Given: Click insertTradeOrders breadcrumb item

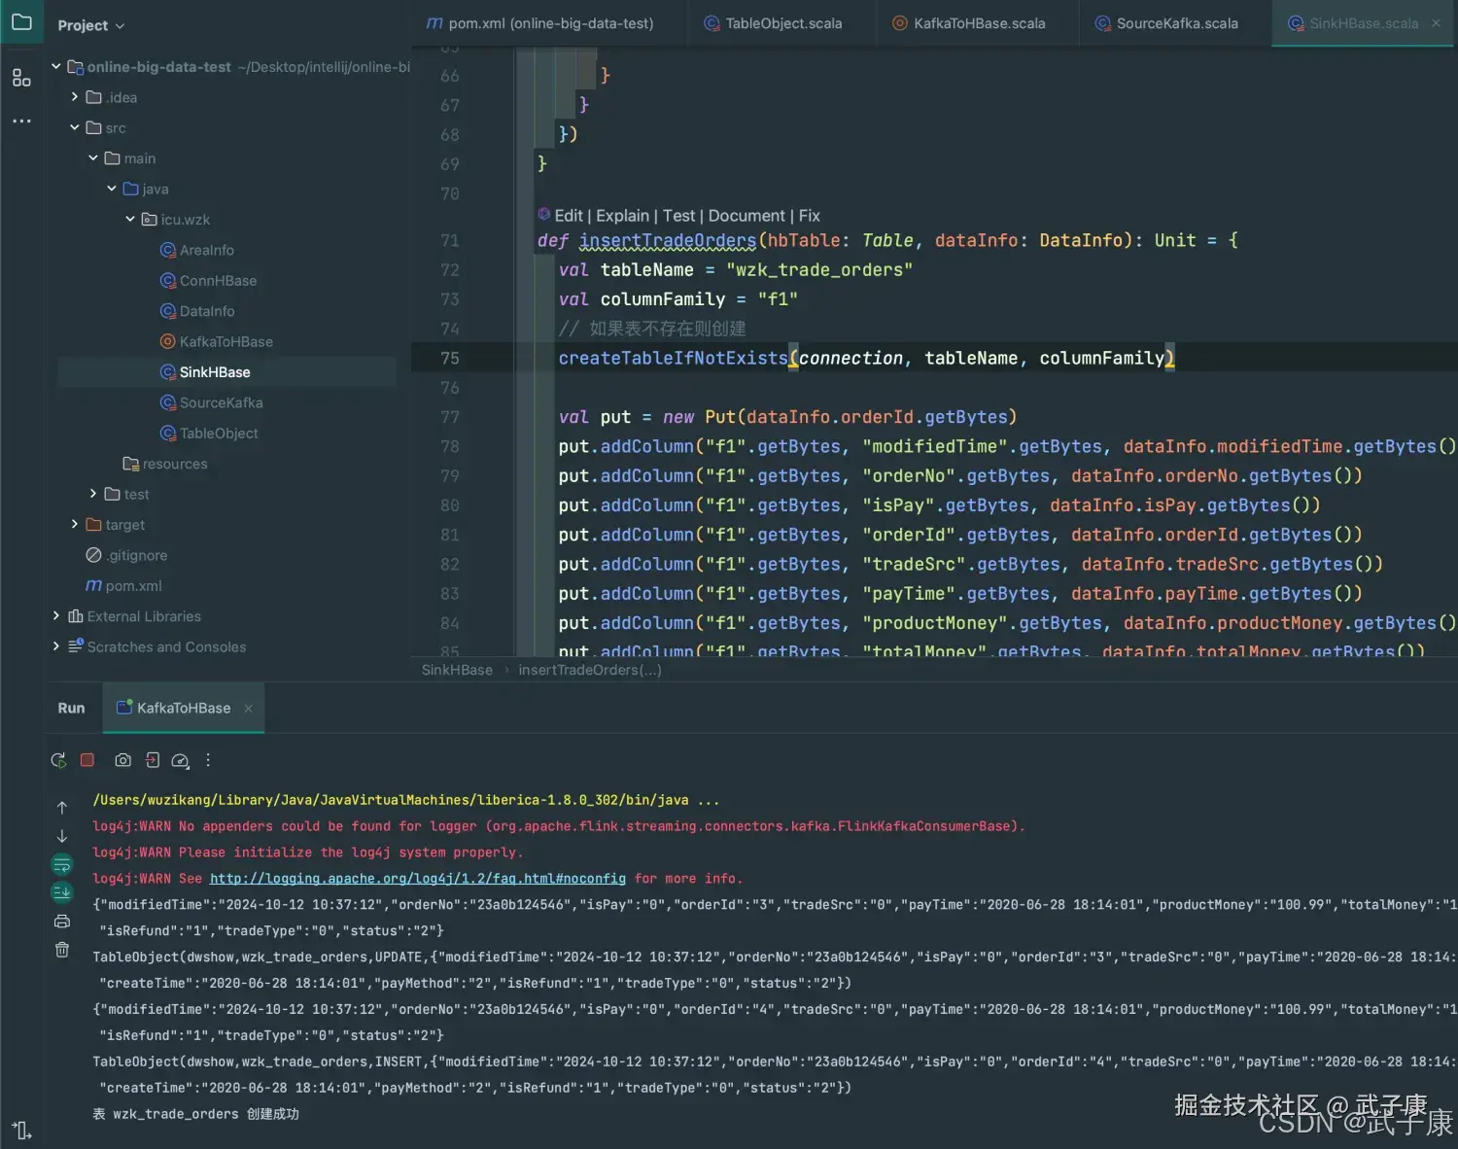Looking at the screenshot, I should pyautogui.click(x=590, y=670).
